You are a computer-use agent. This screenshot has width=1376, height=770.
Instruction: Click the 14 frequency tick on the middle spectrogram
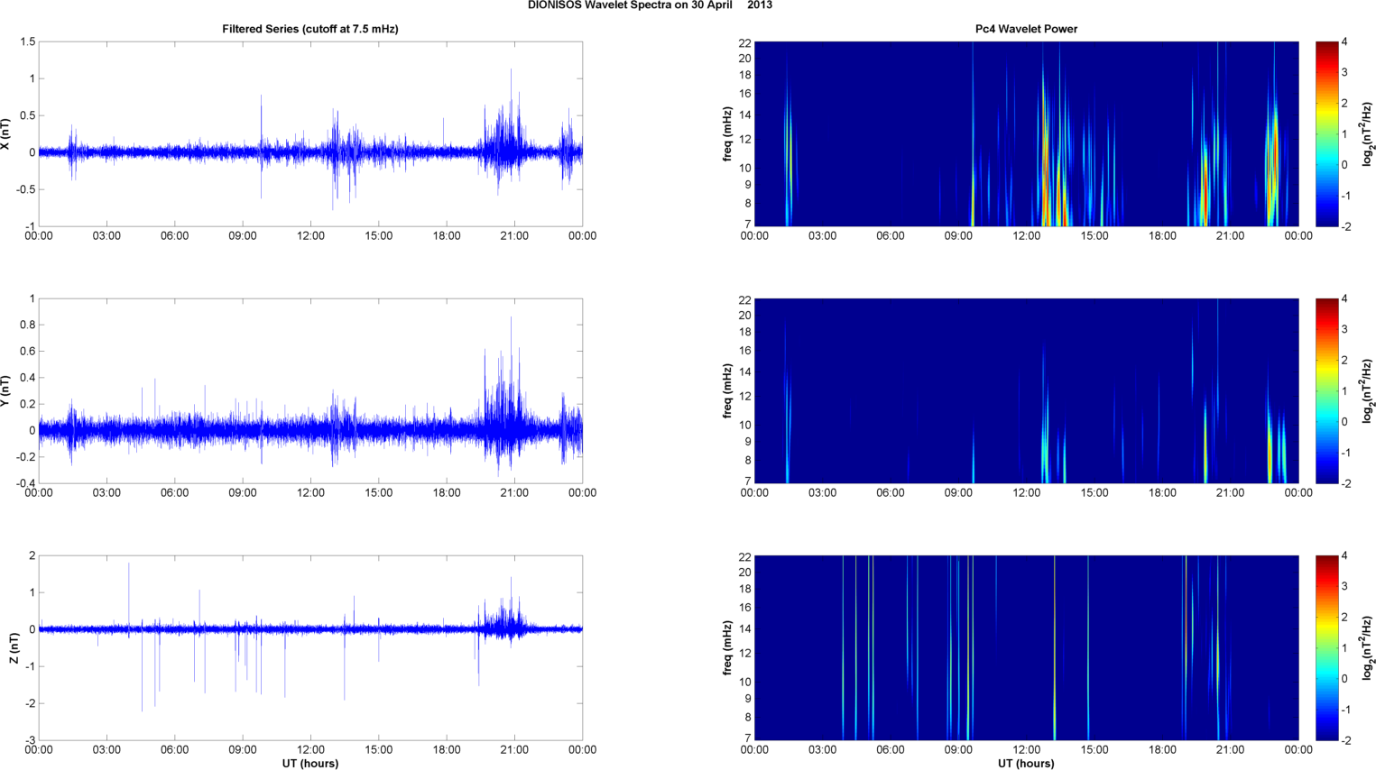click(x=745, y=372)
